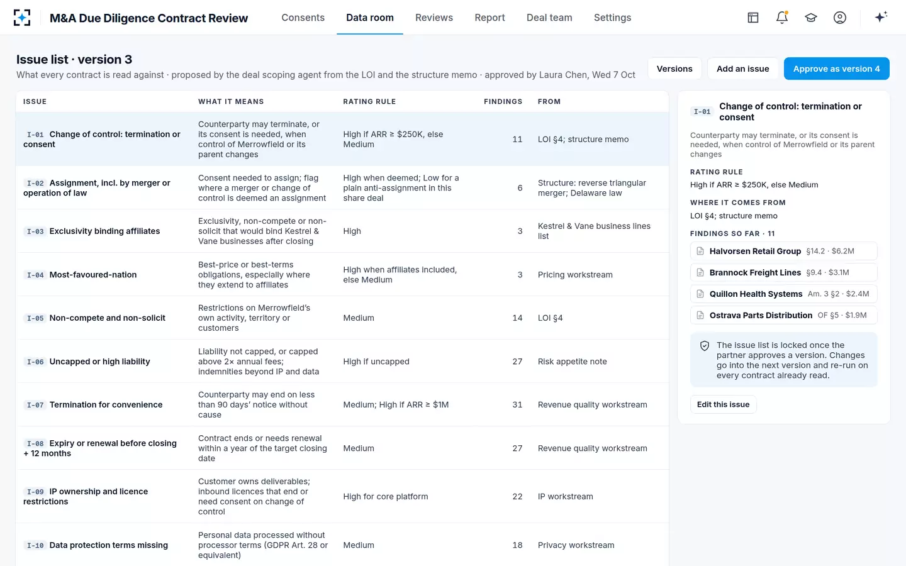The width and height of the screenshot is (906, 566).
Task: Click document icon beside Ostrava Parts Distribution
Action: click(700, 315)
